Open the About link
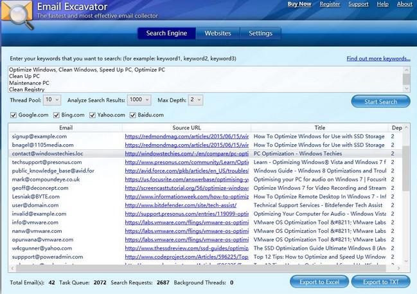The height and width of the screenshot is (294, 417). (404, 4)
